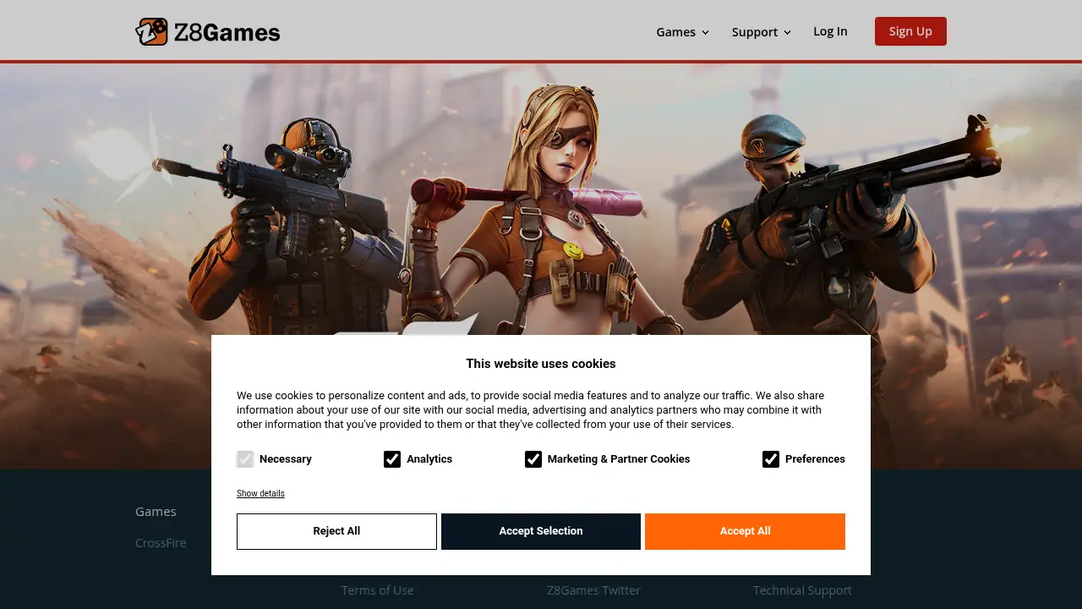Uncheck the Analytics cookies checkbox
Image resolution: width=1082 pixels, height=609 pixels.
point(392,459)
